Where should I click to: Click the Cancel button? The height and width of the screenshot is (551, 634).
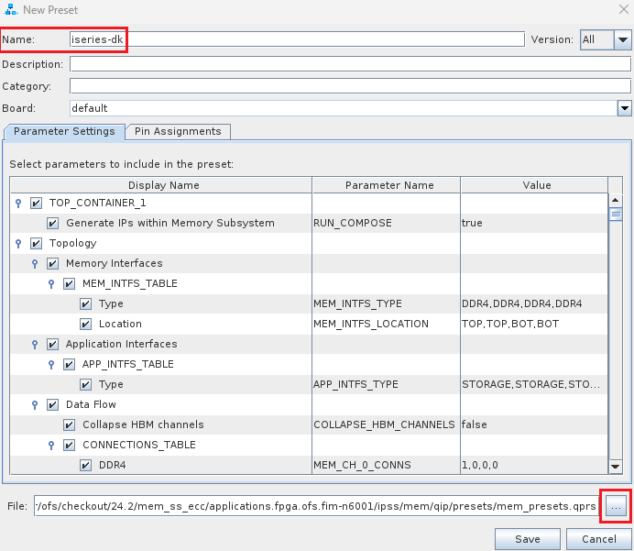click(598, 539)
